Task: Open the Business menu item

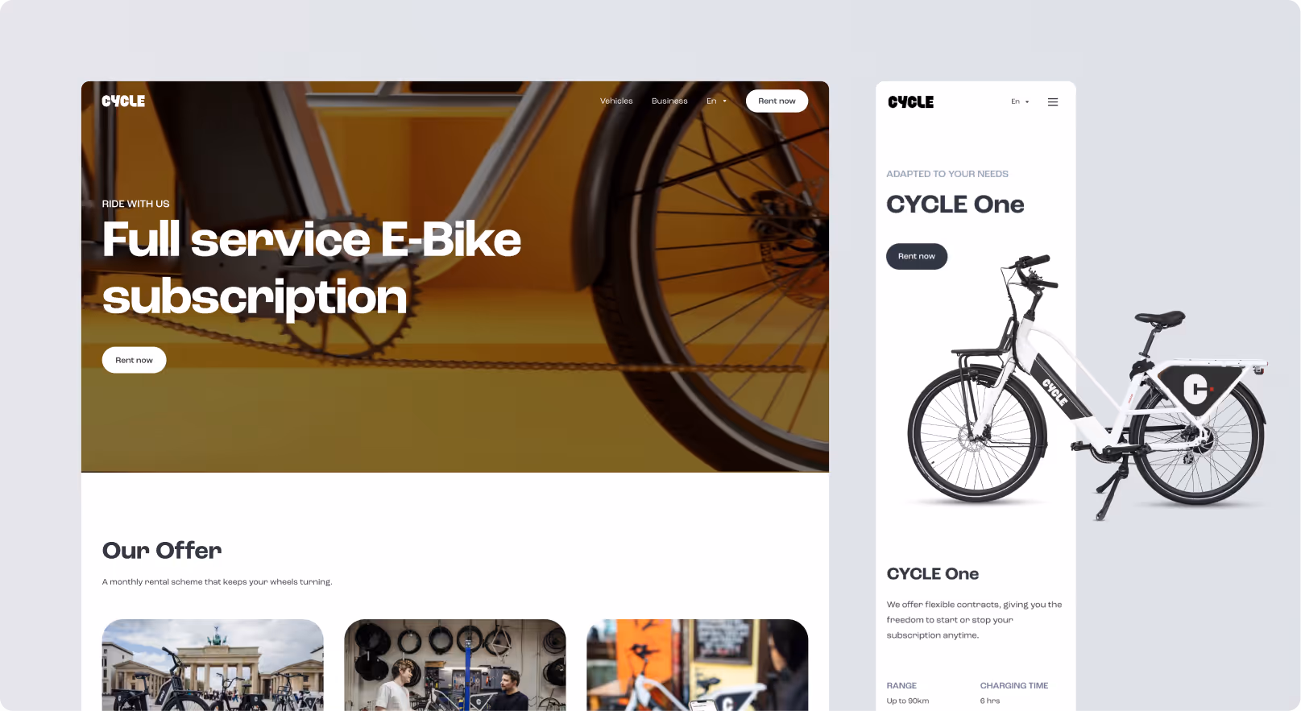Action: [x=669, y=101]
